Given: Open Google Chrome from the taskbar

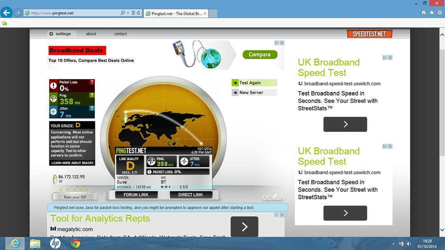Looking at the screenshot, I should click(x=75, y=243).
